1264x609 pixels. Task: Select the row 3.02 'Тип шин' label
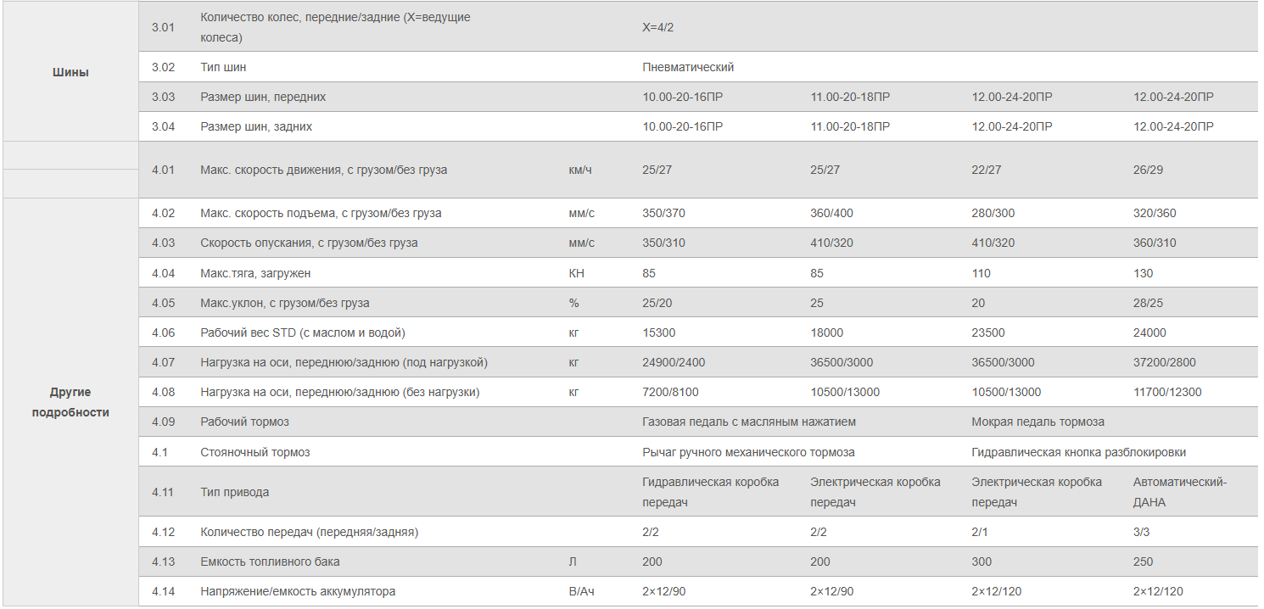pyautogui.click(x=224, y=67)
